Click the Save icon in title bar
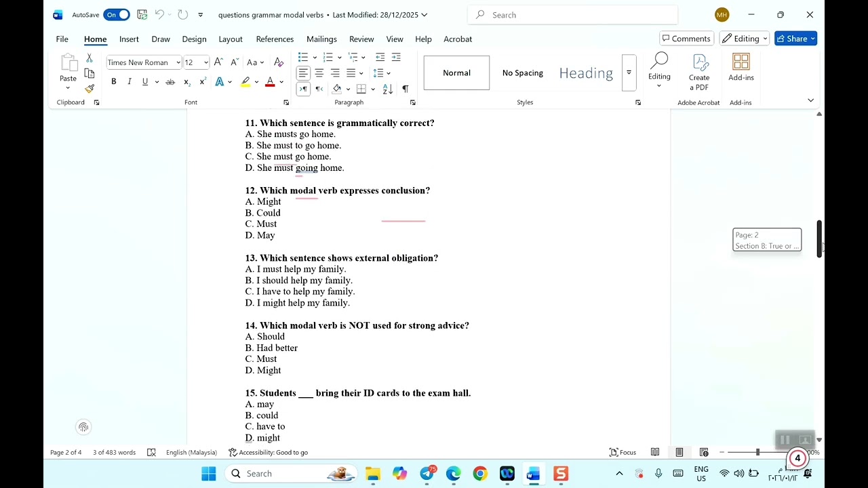Screen dimensions: 868x488 pyautogui.click(x=142, y=14)
